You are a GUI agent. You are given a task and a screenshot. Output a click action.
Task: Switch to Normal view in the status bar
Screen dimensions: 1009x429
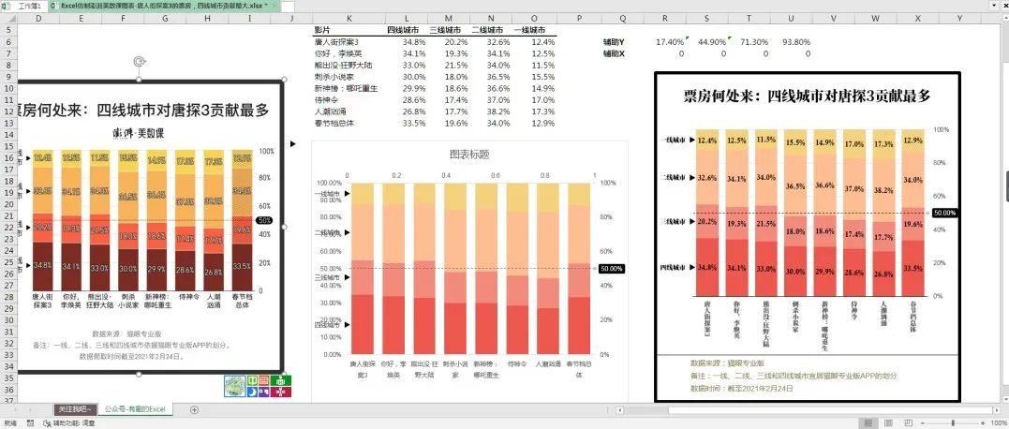click(x=868, y=422)
